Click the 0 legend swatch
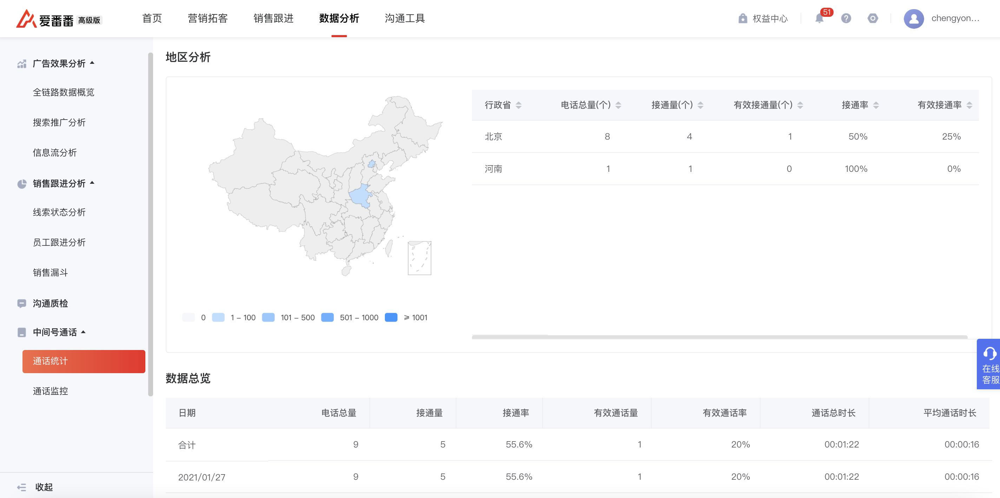 188,317
